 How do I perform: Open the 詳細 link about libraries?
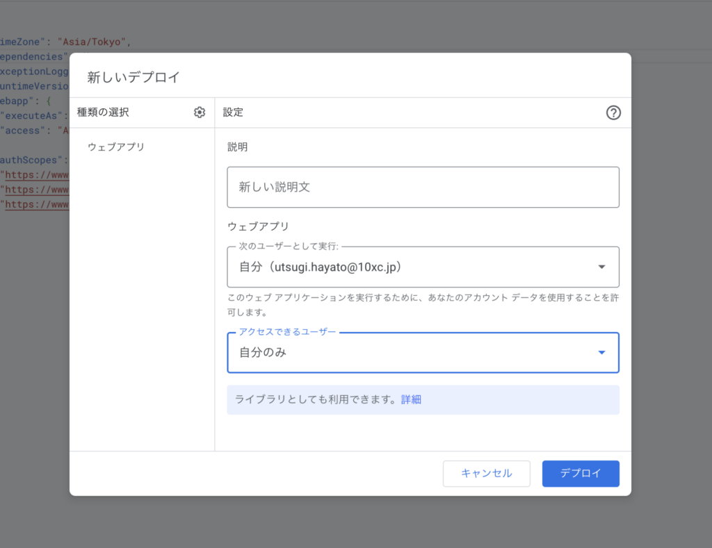[x=411, y=399]
